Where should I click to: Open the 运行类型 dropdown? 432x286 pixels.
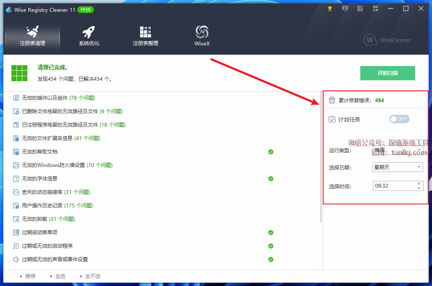point(397,150)
